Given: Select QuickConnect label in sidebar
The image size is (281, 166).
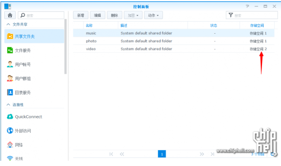Looking at the screenshot, I should coord(29,117).
